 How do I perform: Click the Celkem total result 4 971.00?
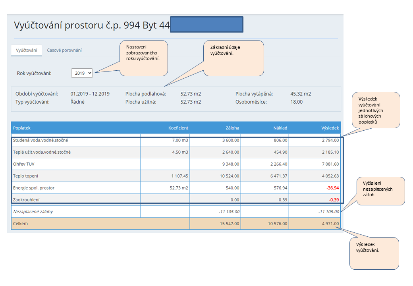click(330, 224)
